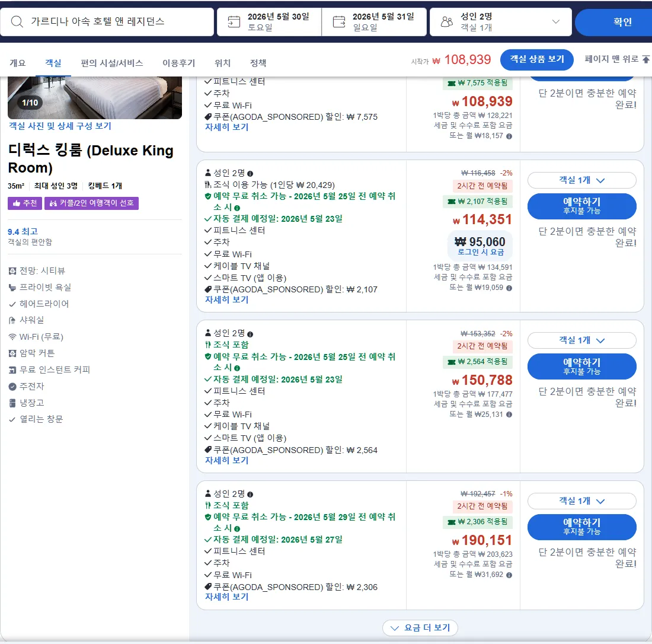This screenshot has height=644, width=652.
Task: Click the refrigerator icon beside 냉장고
Action: [x=12, y=403]
